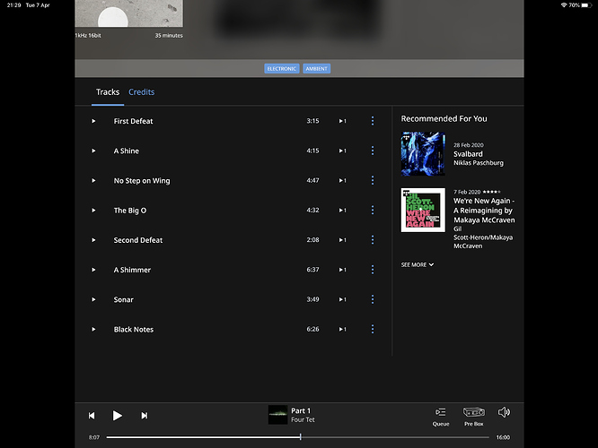Play the Second Defeat track
Screen dimensions: 598x448
pyautogui.click(x=93, y=240)
